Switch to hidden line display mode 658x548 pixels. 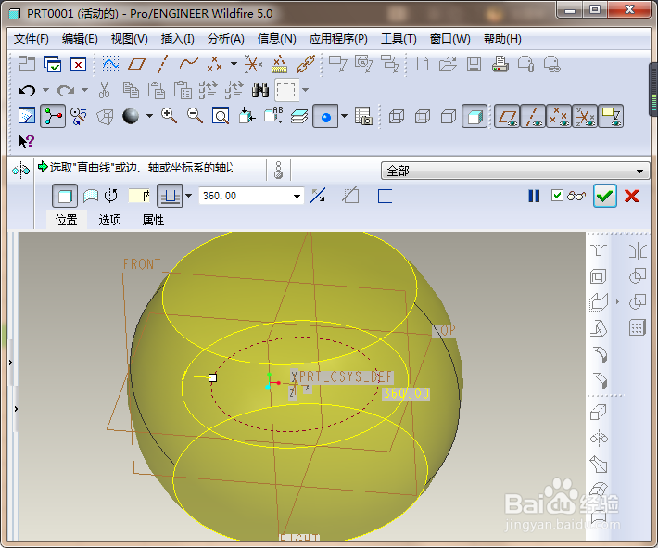pos(423,116)
